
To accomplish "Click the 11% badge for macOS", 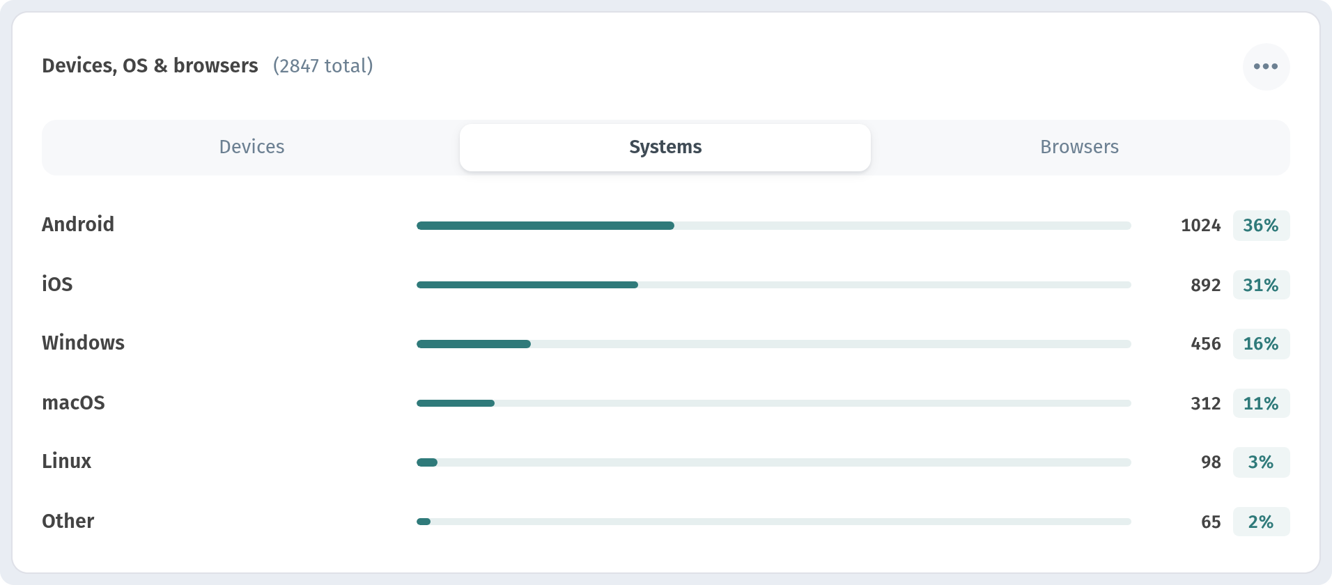I will coord(1261,403).
